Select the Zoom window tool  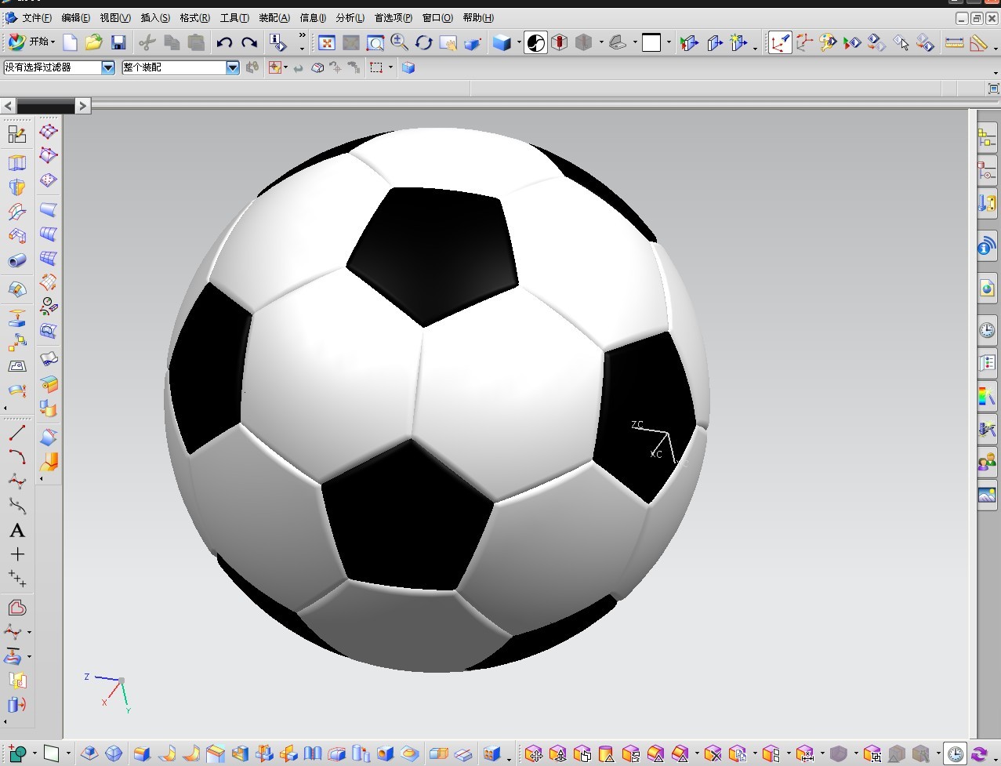pyautogui.click(x=375, y=43)
